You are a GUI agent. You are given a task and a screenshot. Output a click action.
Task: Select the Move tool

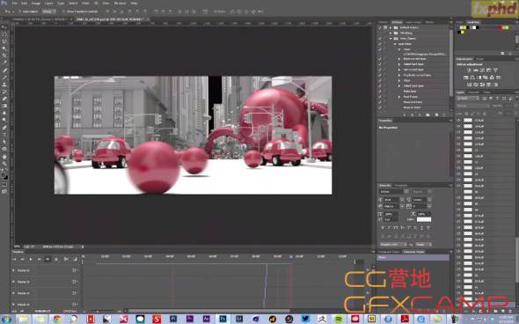click(x=4, y=27)
